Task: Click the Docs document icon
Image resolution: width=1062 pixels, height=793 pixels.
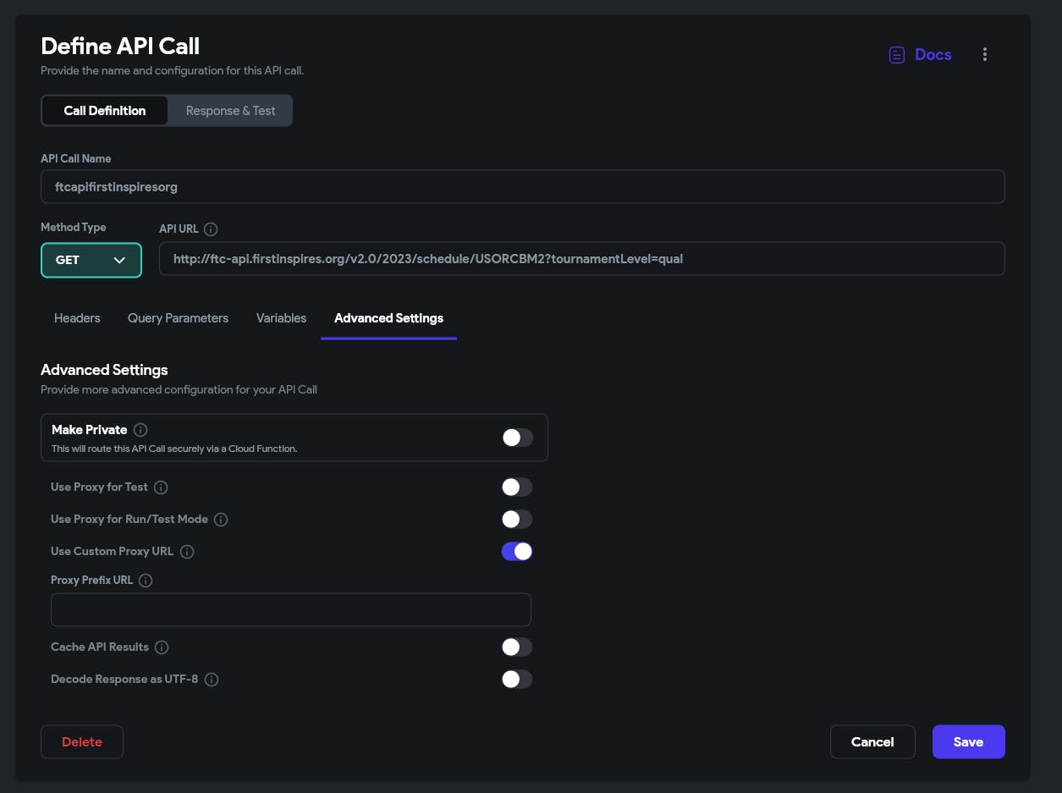Action: pyautogui.click(x=896, y=55)
